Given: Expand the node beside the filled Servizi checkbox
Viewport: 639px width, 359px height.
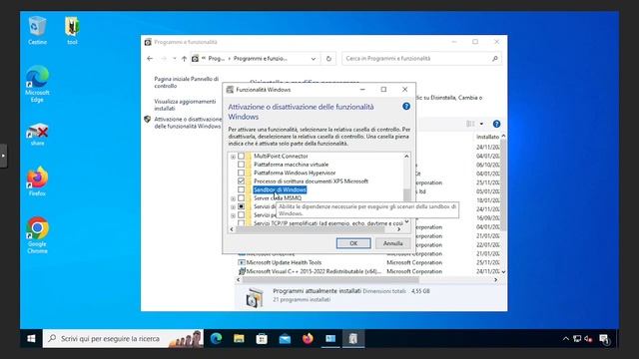Looking at the screenshot, I should (x=233, y=206).
